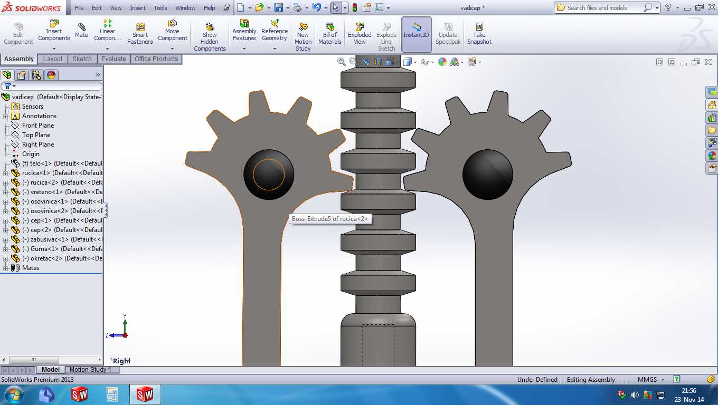Screen dimensions: 718x405
Task: Expand the FeatureManager tabs chevron
Action: coord(98,75)
